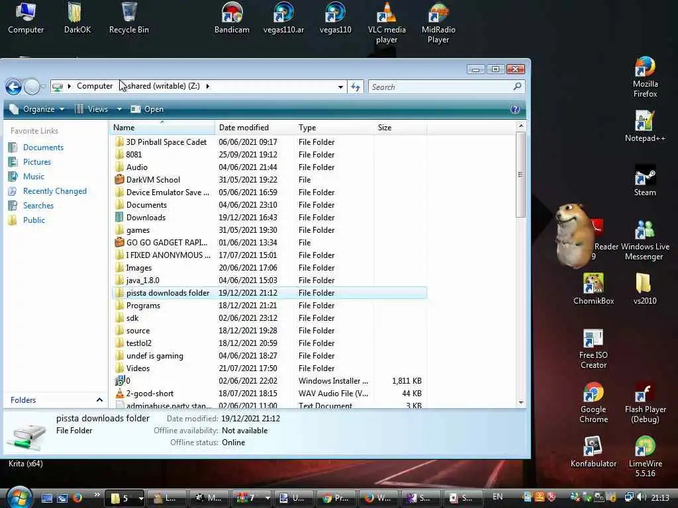Sort by the Size column header
Image resolution: width=678 pixels, height=508 pixels.
point(400,128)
